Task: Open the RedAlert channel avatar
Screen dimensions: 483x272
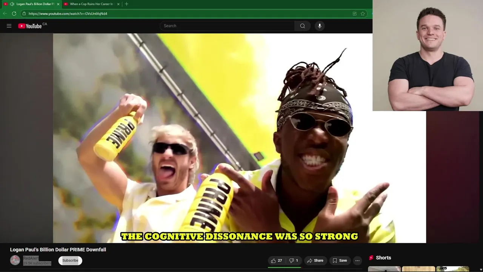Action: [x=15, y=260]
